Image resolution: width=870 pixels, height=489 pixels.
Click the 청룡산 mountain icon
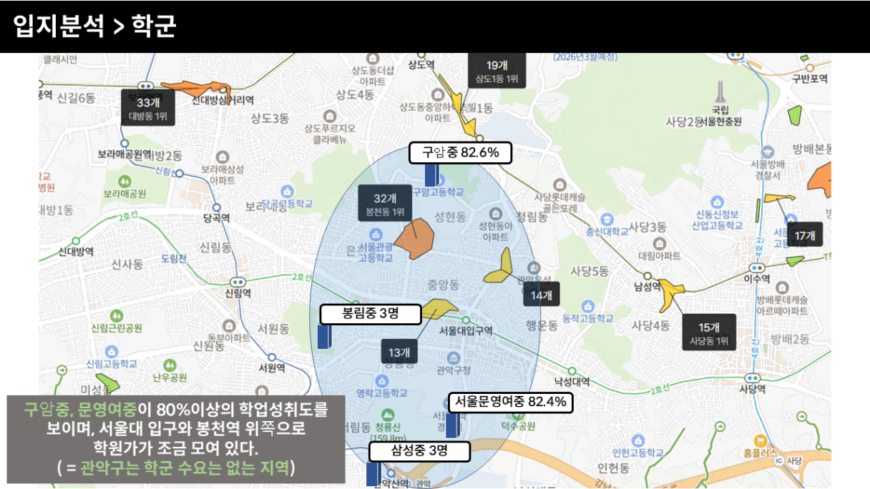387,415
